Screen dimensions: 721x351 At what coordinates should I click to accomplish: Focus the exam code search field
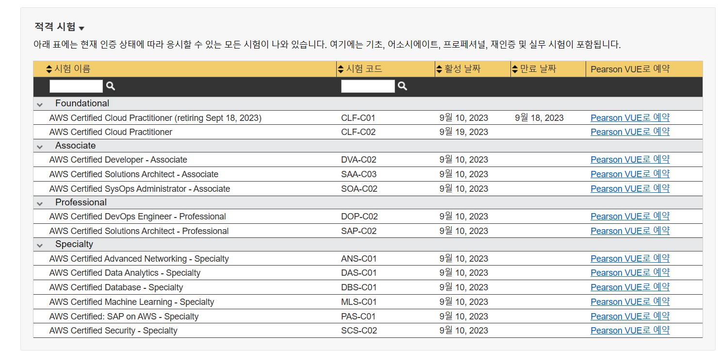point(368,86)
